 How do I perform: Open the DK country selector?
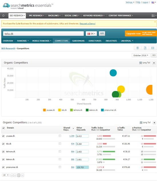coord(91,34)
